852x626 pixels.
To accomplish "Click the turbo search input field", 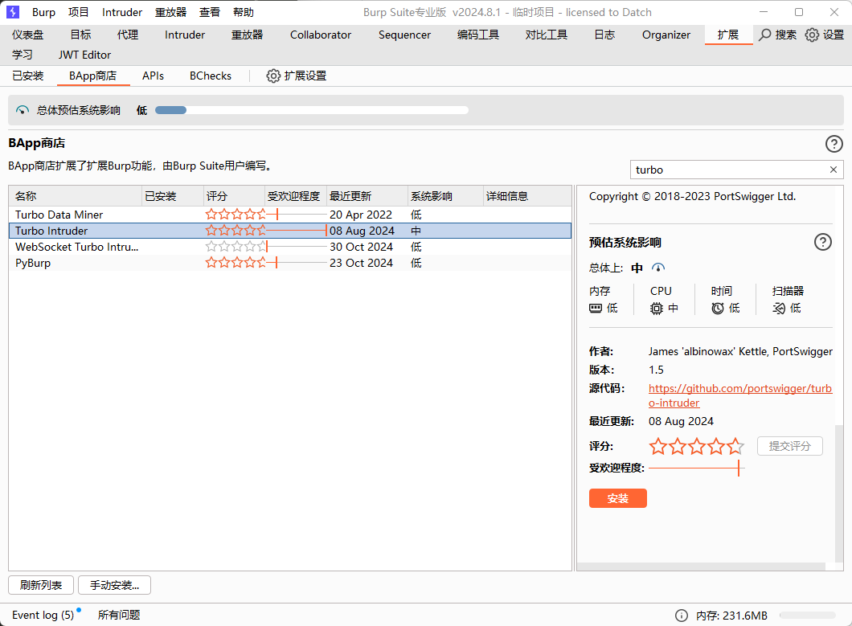I will pos(731,170).
